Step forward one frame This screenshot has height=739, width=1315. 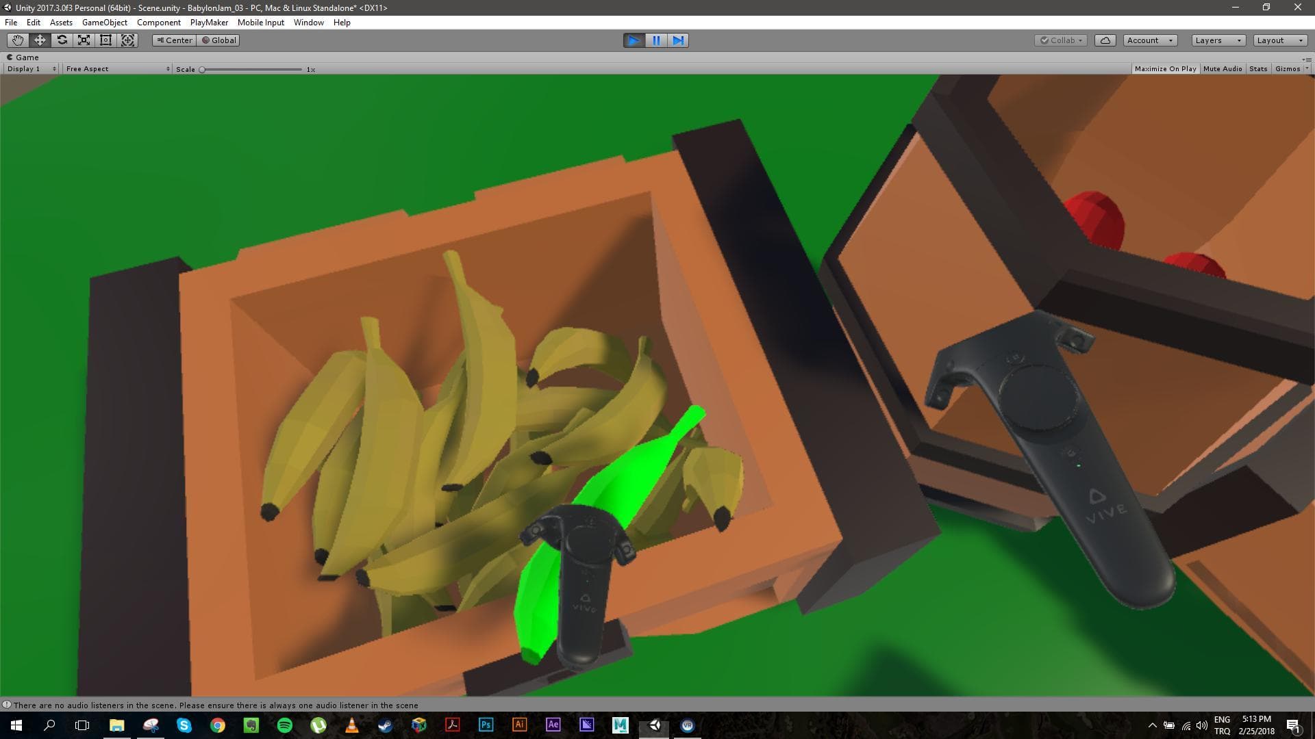pos(678,40)
